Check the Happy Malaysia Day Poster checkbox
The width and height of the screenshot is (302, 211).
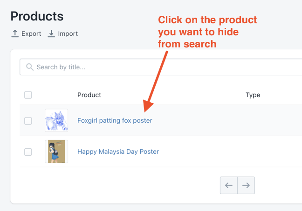point(28,152)
